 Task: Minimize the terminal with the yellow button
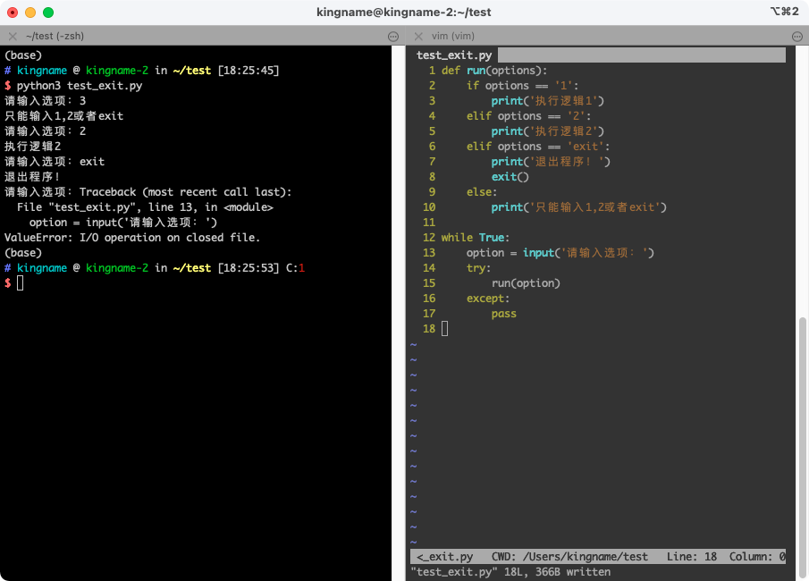tap(30, 13)
